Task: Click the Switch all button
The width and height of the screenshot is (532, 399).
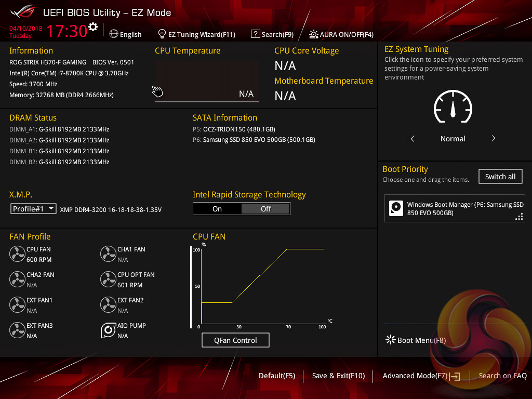Action: (x=500, y=177)
